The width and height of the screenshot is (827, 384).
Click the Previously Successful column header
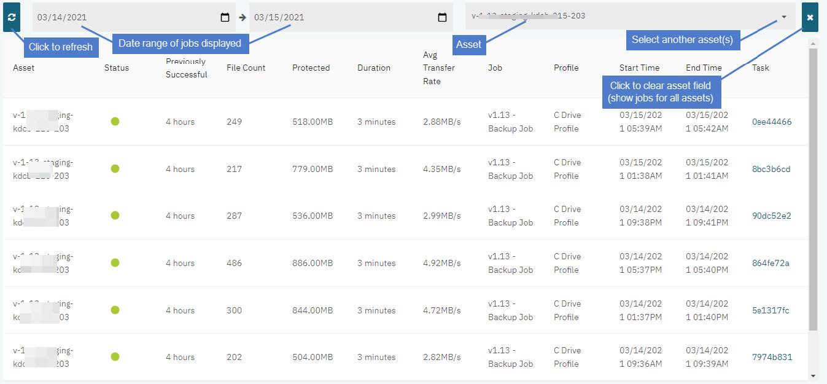click(x=187, y=68)
